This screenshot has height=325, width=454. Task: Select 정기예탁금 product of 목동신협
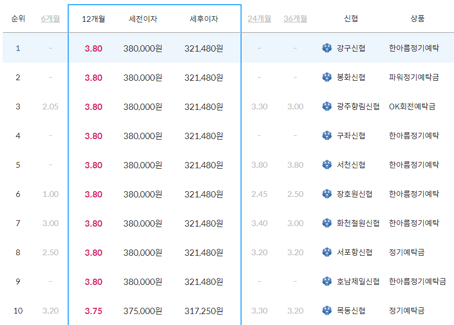[x=407, y=311]
